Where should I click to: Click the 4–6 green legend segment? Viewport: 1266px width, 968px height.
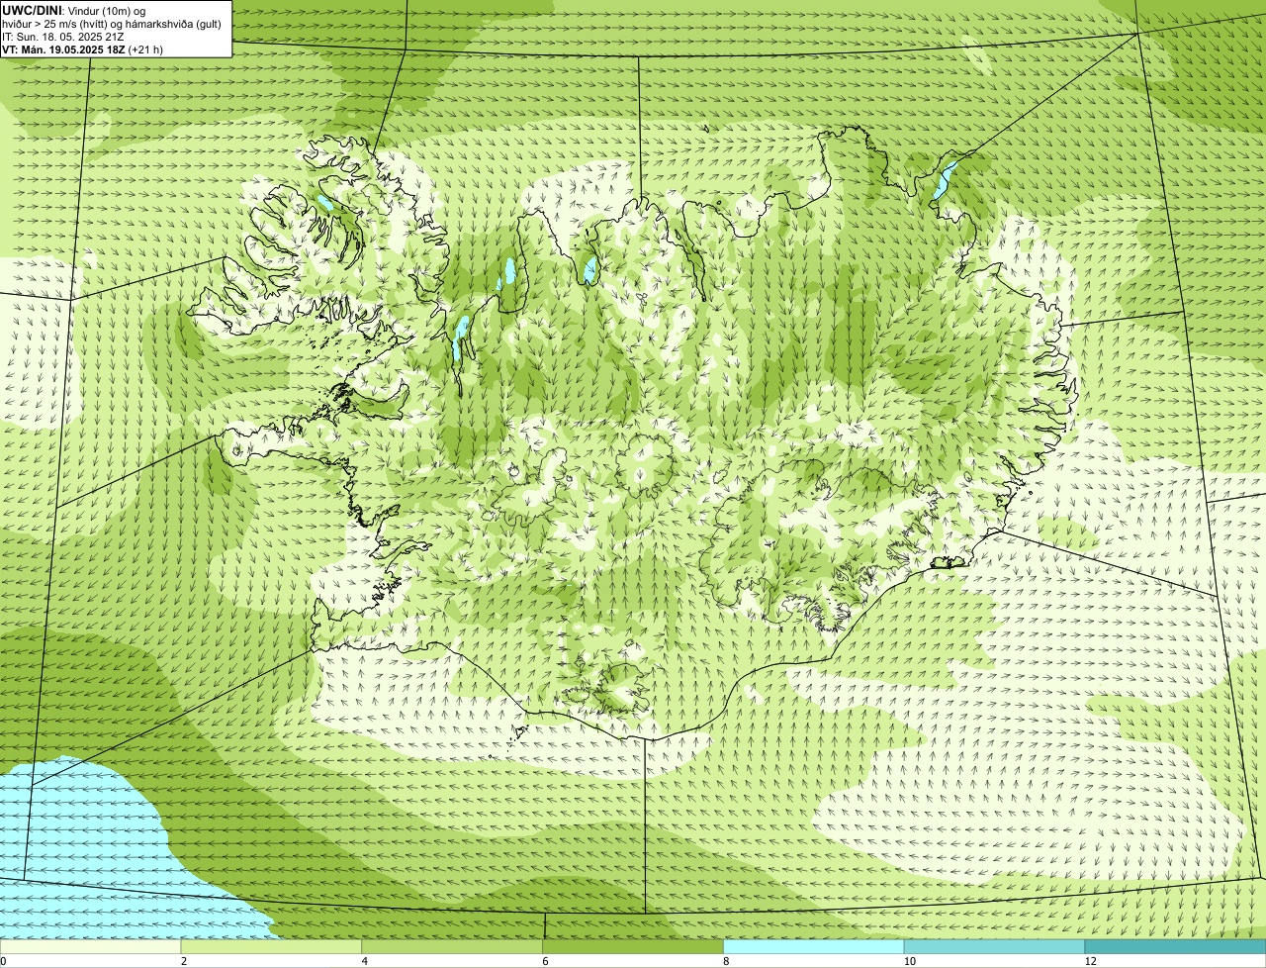[x=453, y=946]
